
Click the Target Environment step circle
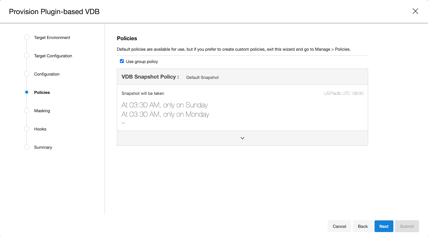pos(27,37)
